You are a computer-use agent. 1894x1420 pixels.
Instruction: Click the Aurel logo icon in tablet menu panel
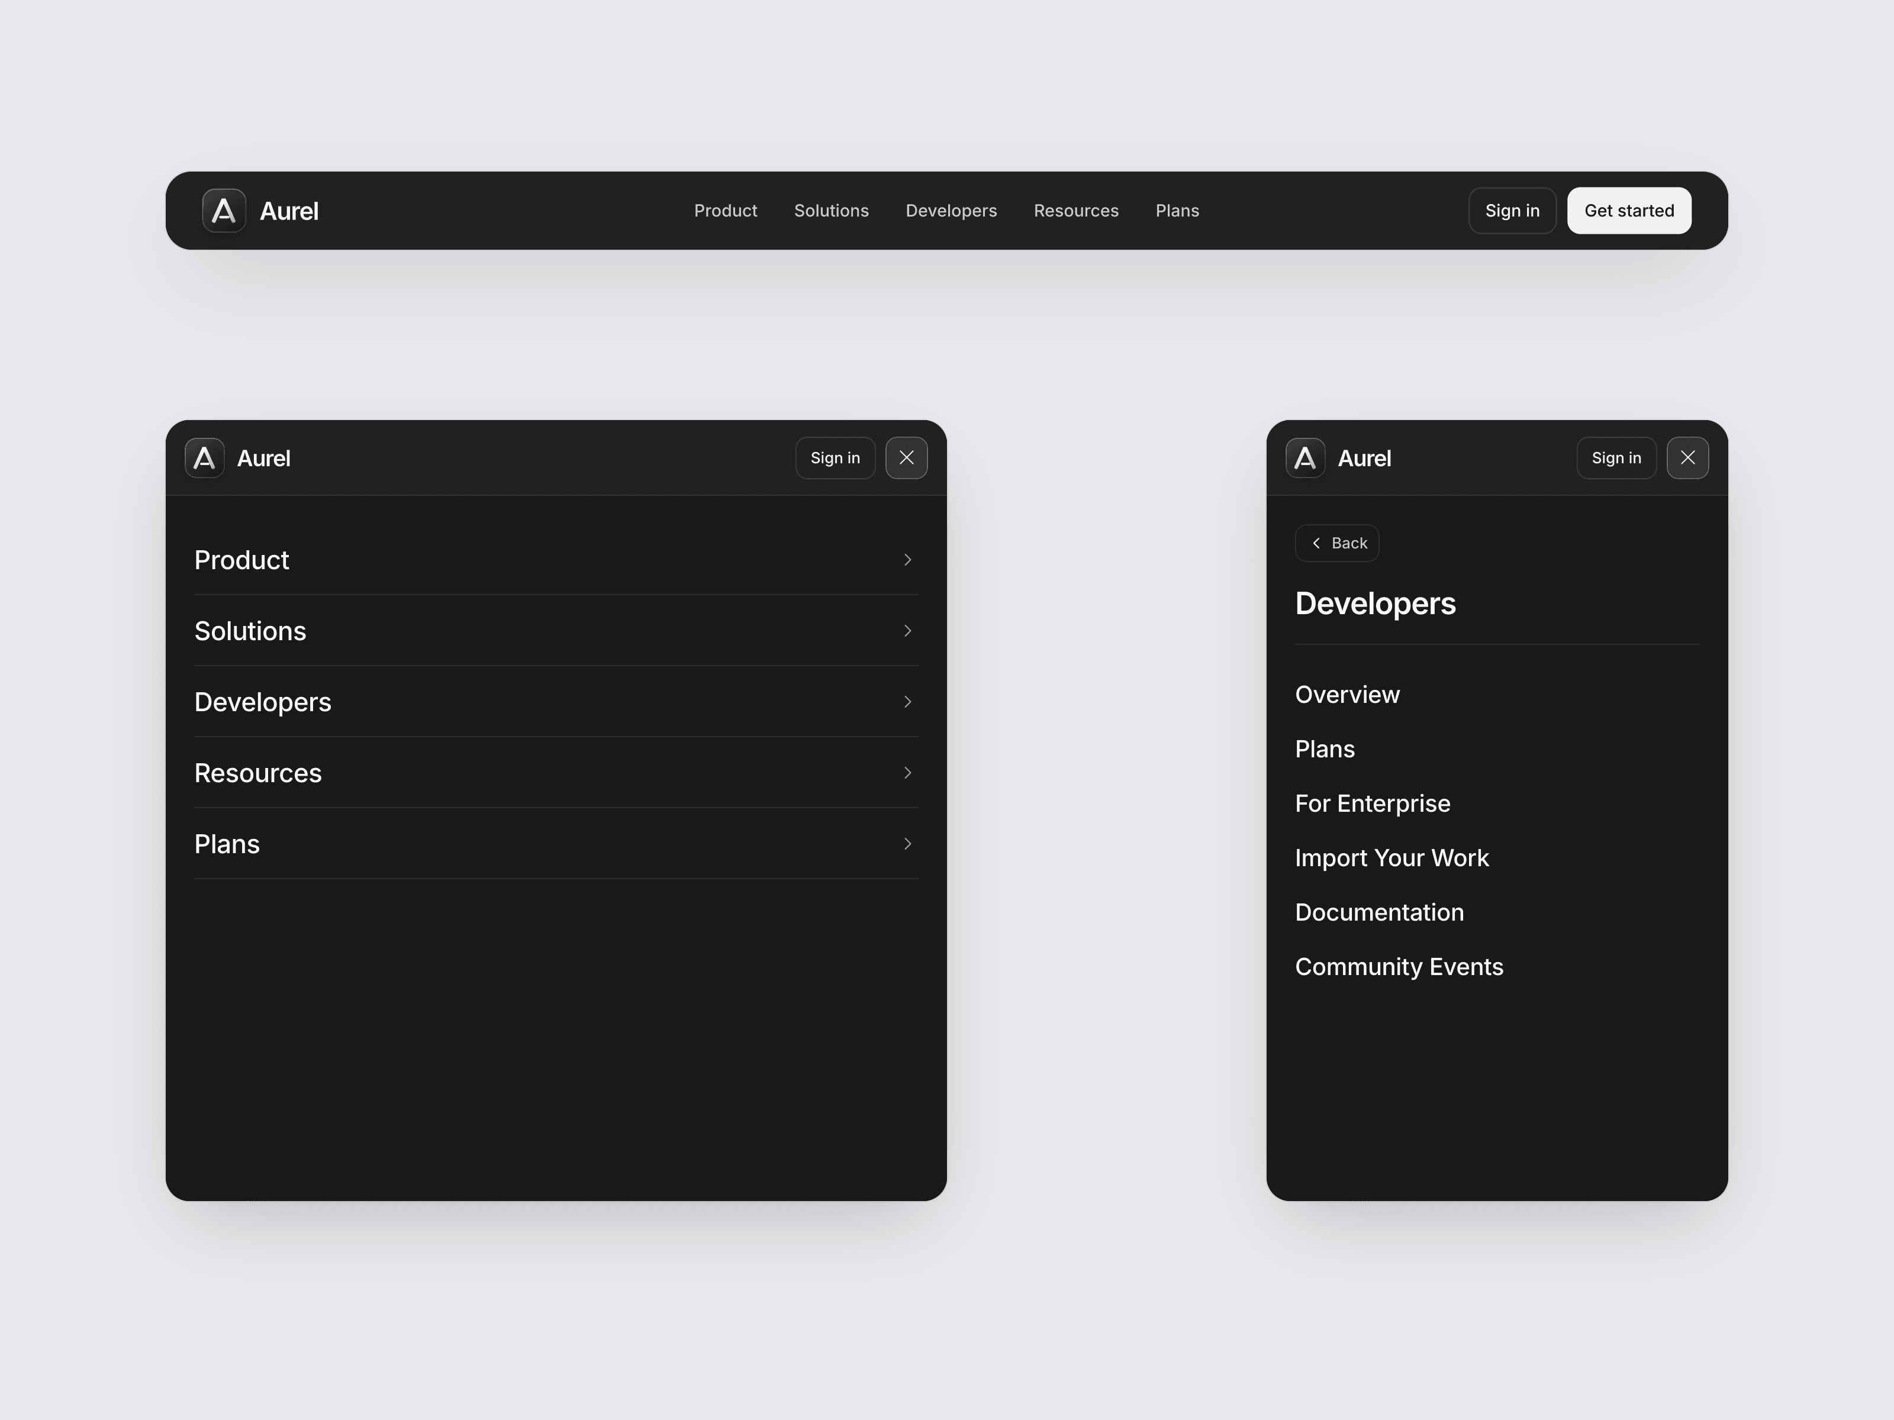click(x=205, y=458)
